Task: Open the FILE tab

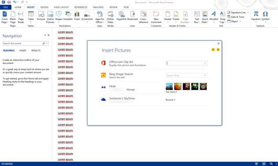Action: [x=6, y=7]
